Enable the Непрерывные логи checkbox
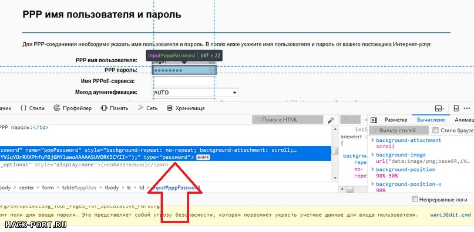This screenshot has height=232, width=474. click(415, 199)
